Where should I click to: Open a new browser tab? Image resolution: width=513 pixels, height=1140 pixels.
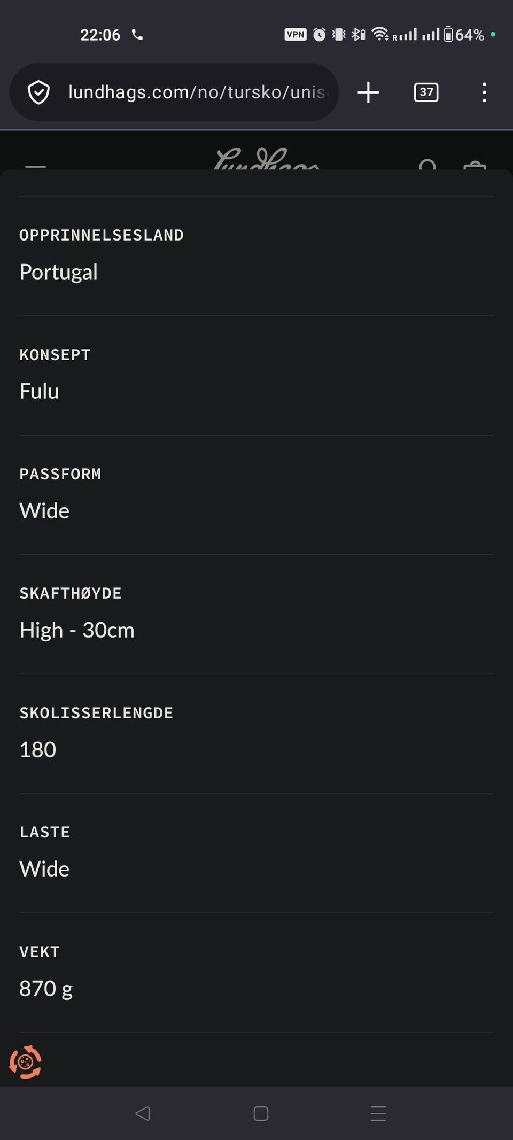coord(368,92)
